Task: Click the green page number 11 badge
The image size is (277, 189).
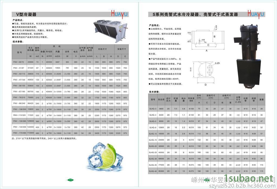Action: coord(70,180)
